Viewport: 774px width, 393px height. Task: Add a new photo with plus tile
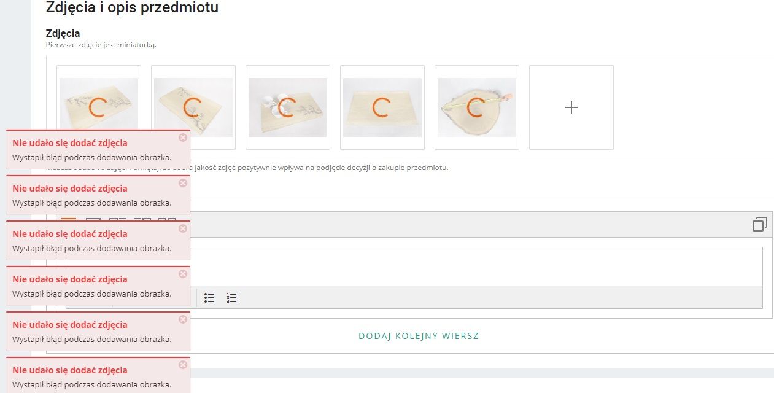pyautogui.click(x=571, y=107)
